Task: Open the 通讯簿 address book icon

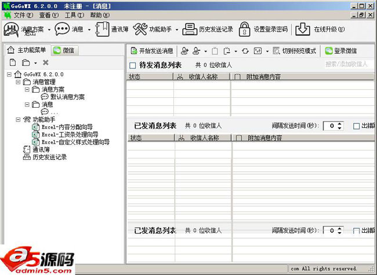Action: (x=102, y=29)
